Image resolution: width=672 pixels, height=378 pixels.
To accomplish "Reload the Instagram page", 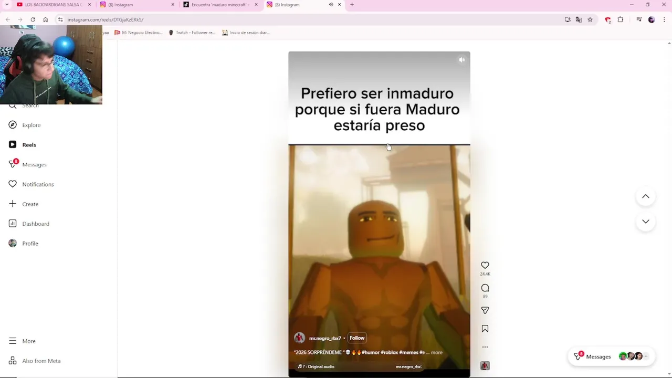I will click(x=33, y=19).
